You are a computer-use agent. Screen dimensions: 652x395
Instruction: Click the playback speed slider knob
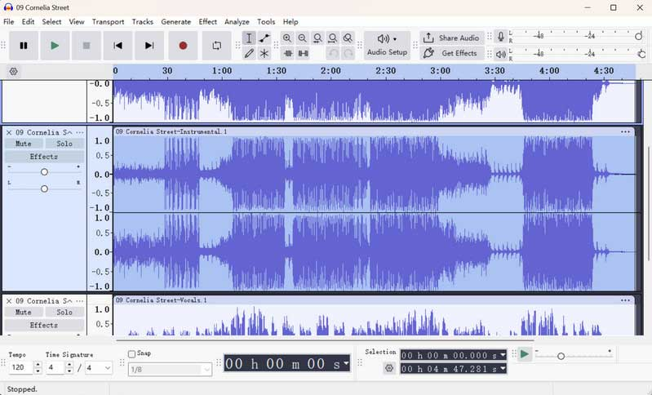tap(561, 357)
